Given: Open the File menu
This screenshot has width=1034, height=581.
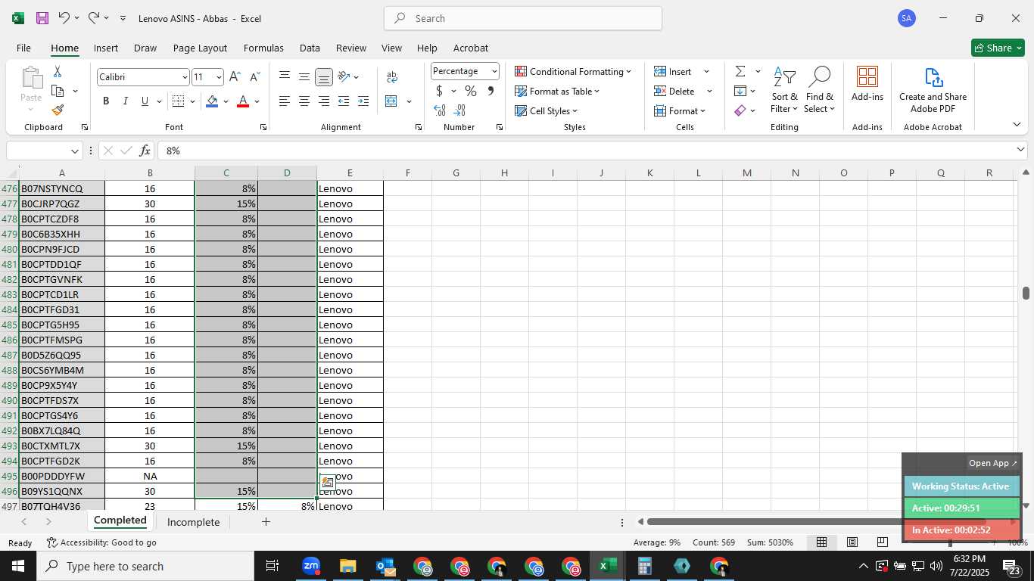Looking at the screenshot, I should [23, 48].
